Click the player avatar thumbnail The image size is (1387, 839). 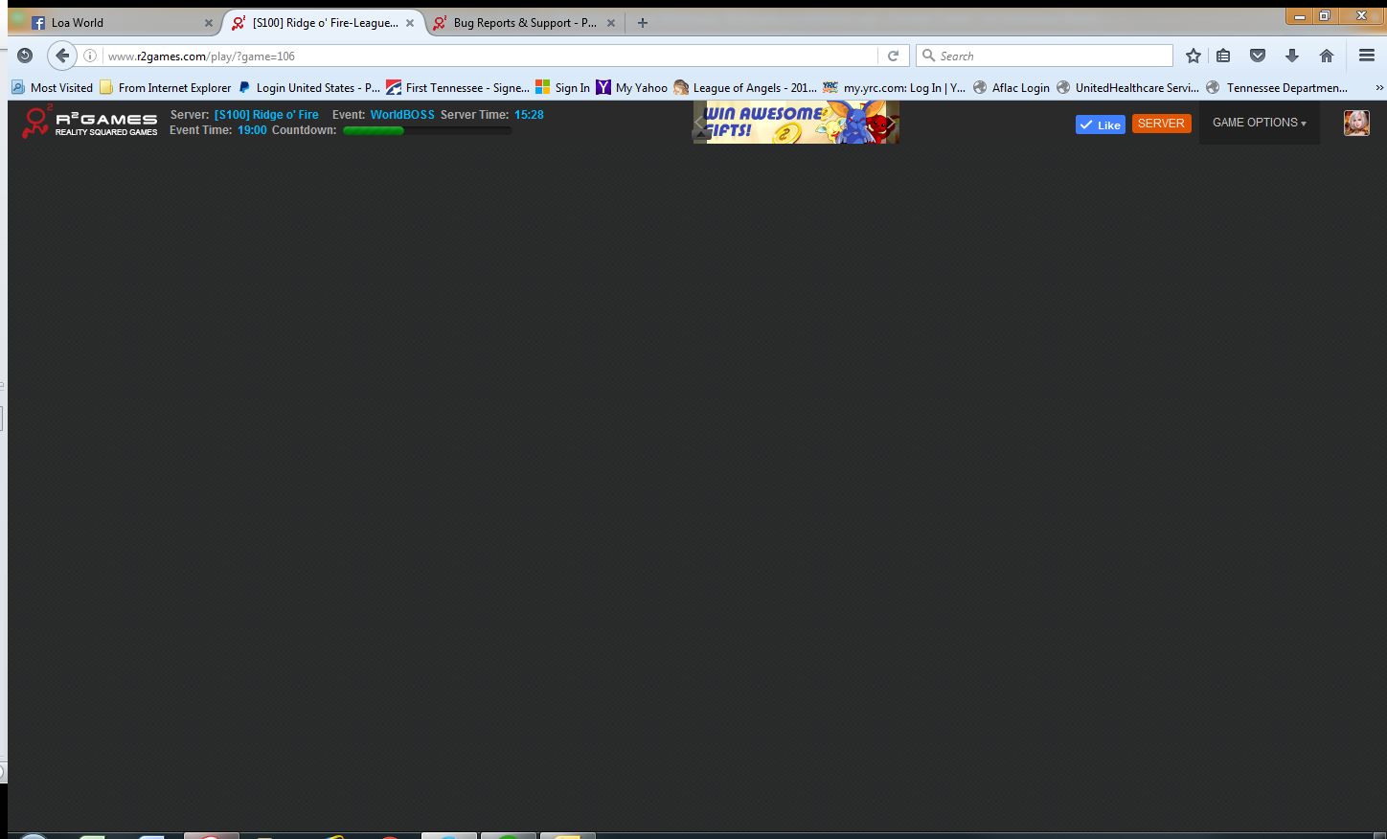(x=1355, y=123)
